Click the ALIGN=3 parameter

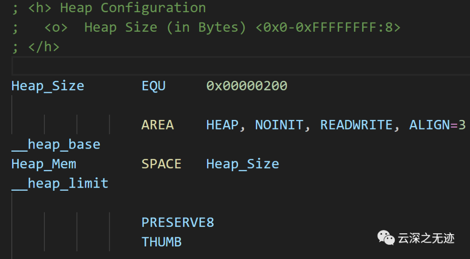438,125
